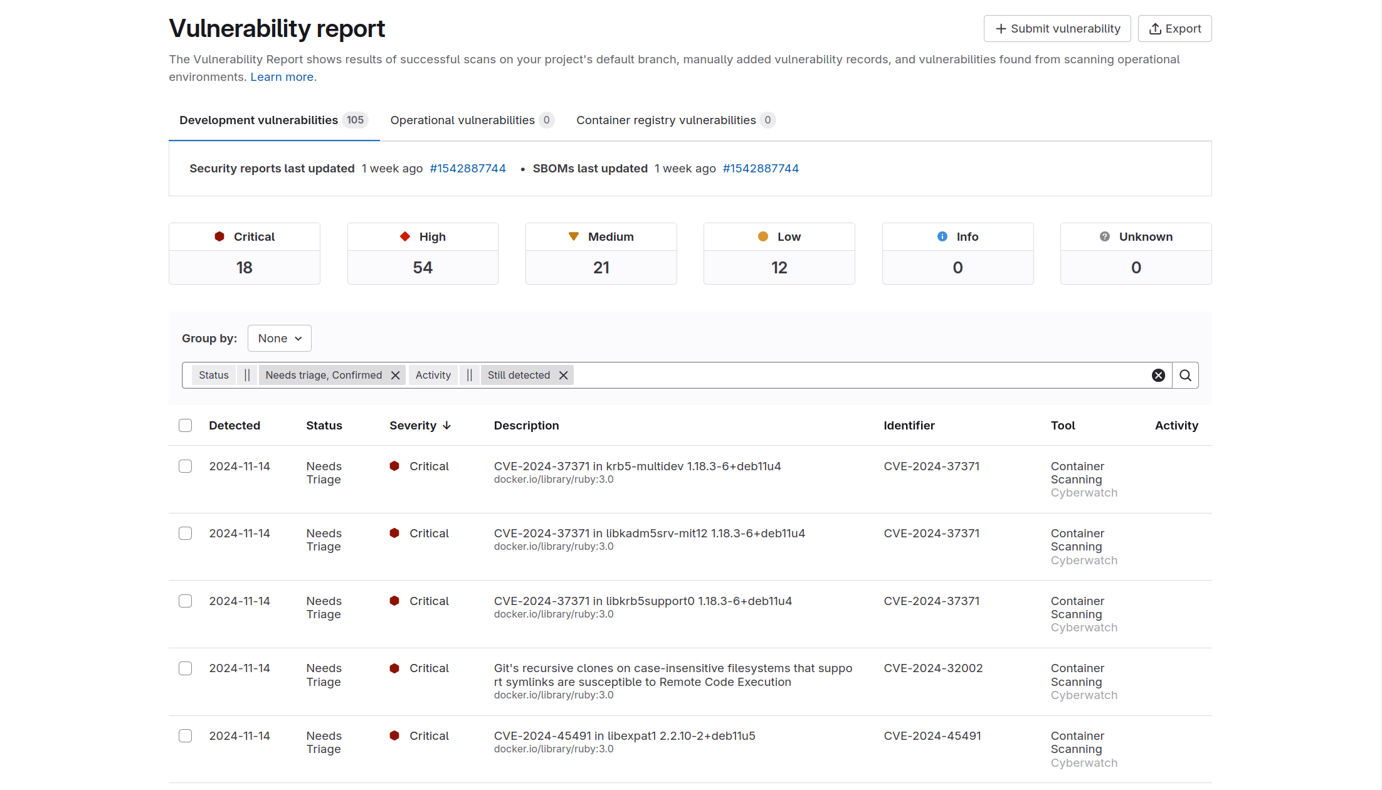The image size is (1382, 790).
Task: Click the Medium count 21
Action: click(601, 268)
